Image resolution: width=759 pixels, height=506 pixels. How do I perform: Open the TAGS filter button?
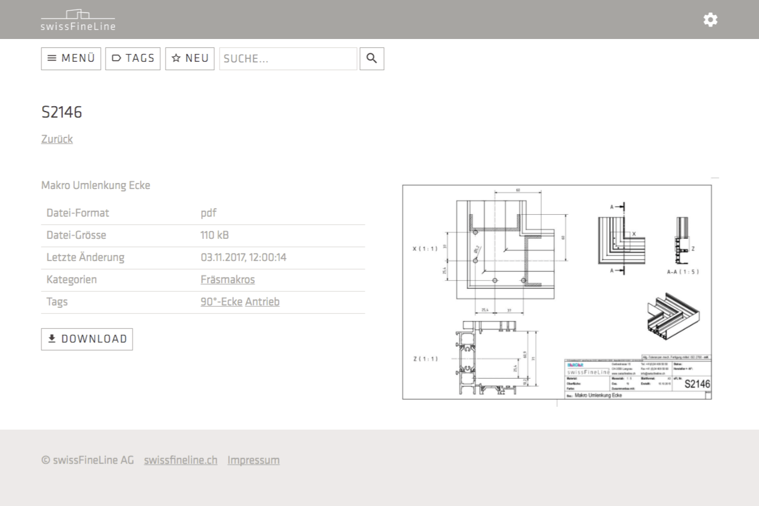click(133, 59)
